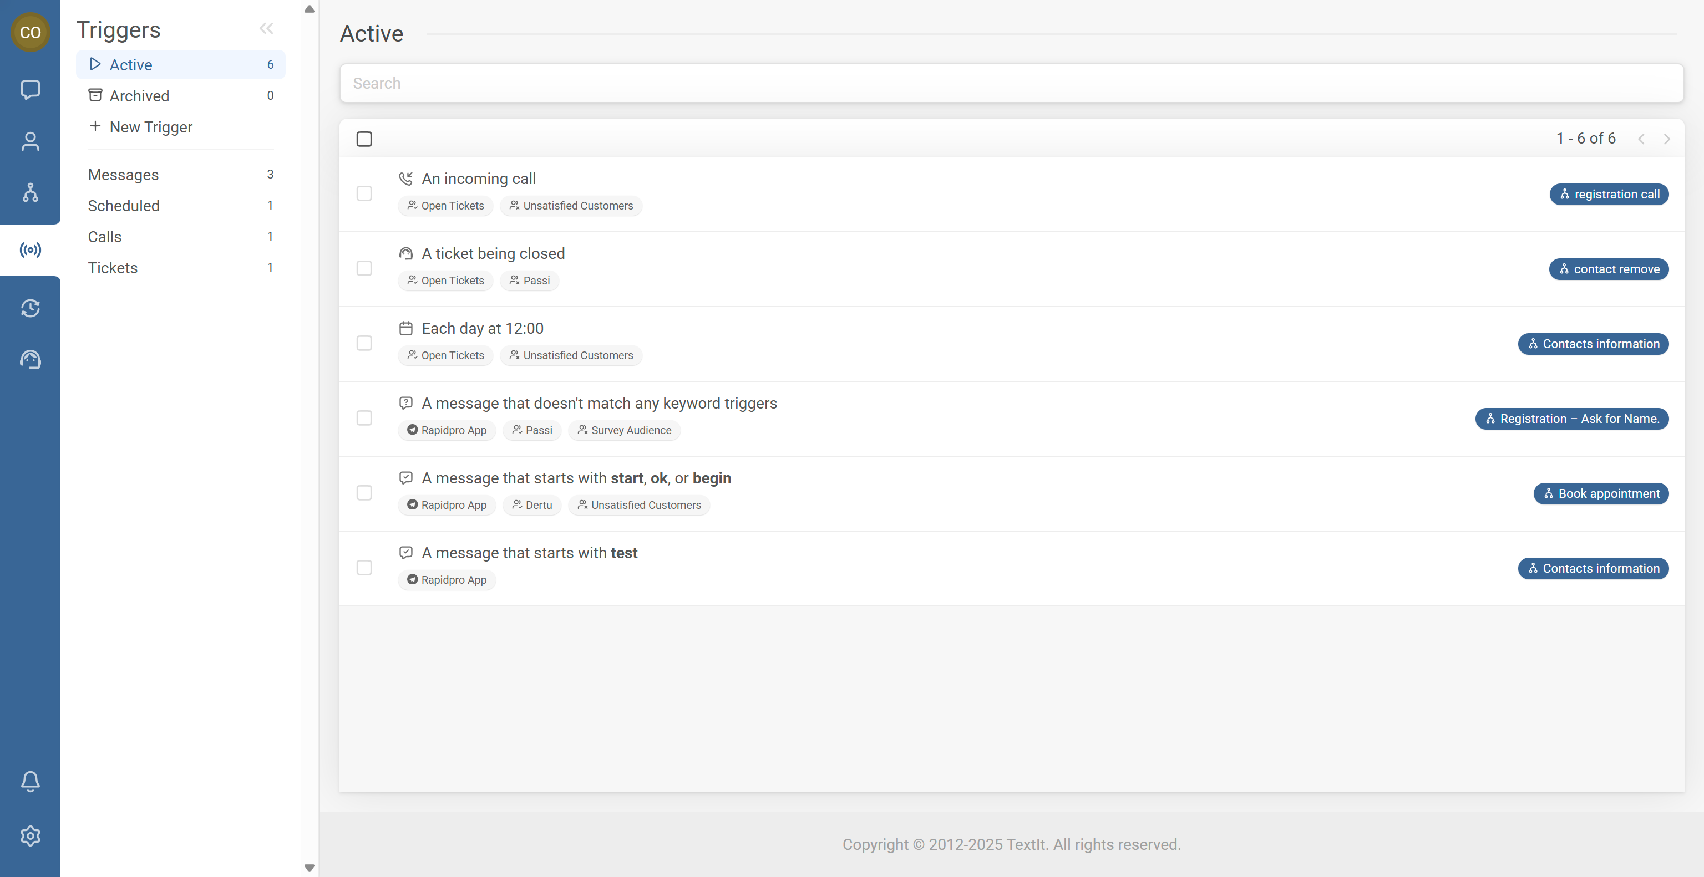Open the Tickets headset icon in sidebar
This screenshot has height=877, width=1704.
(30, 360)
